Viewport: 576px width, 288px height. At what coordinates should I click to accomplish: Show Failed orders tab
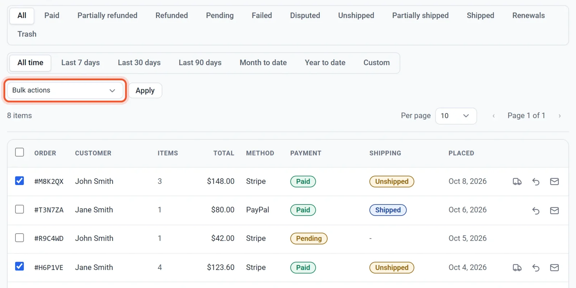pyautogui.click(x=262, y=15)
